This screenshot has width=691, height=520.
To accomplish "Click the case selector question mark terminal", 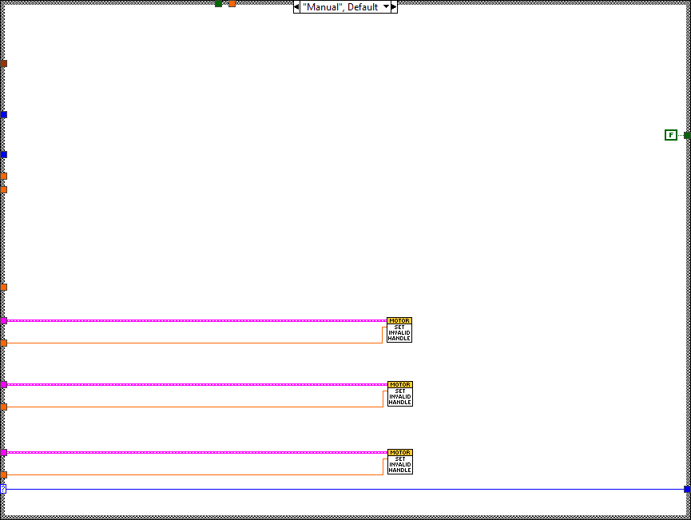I will click(x=3, y=489).
